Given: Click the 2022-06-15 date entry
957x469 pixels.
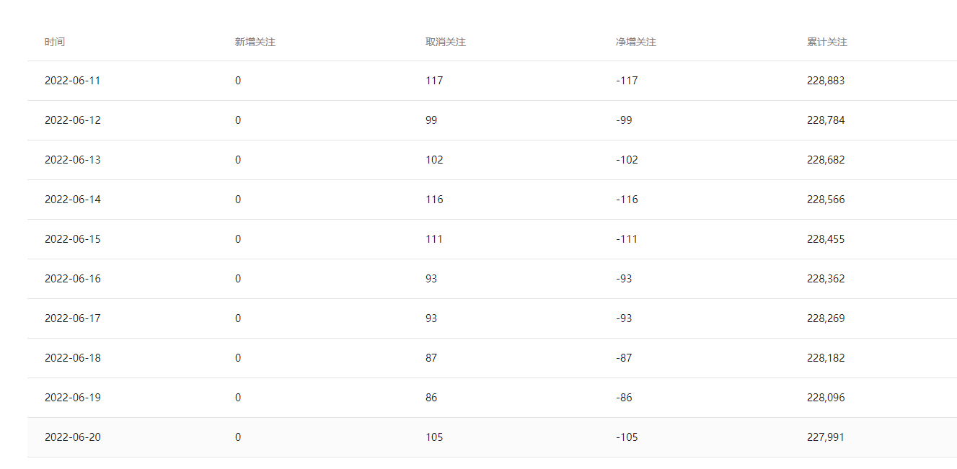Looking at the screenshot, I should [x=73, y=239].
